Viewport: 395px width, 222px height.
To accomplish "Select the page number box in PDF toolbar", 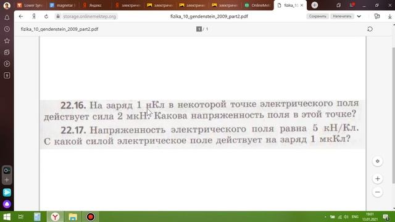I will coord(199,29).
